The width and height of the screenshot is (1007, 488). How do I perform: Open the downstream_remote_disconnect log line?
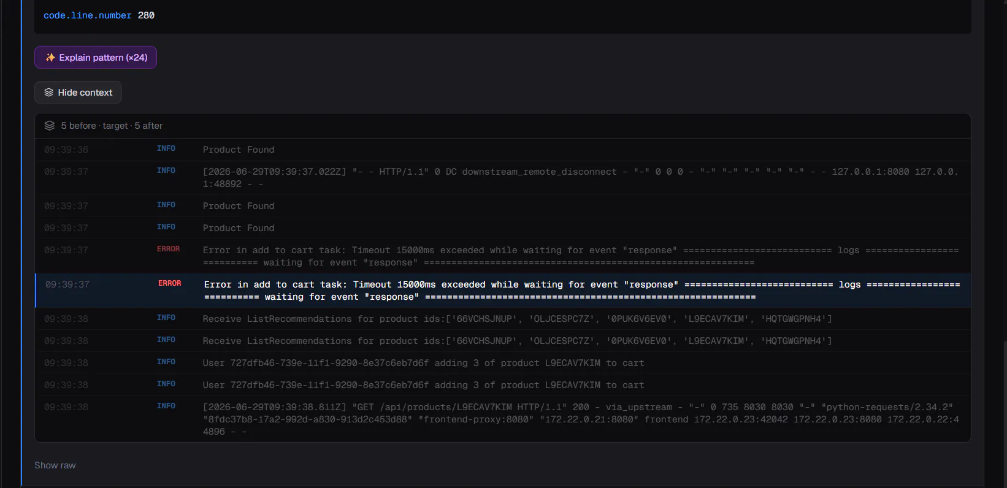(x=580, y=178)
